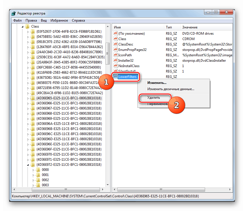Click folder icon of subkey 0002

pyautogui.click(x=38, y=180)
